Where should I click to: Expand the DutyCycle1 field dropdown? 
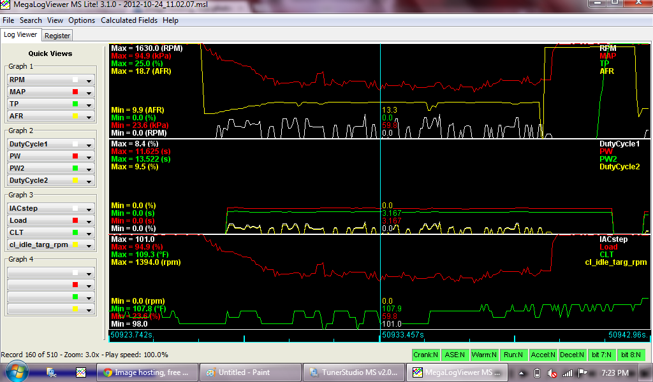89,145
